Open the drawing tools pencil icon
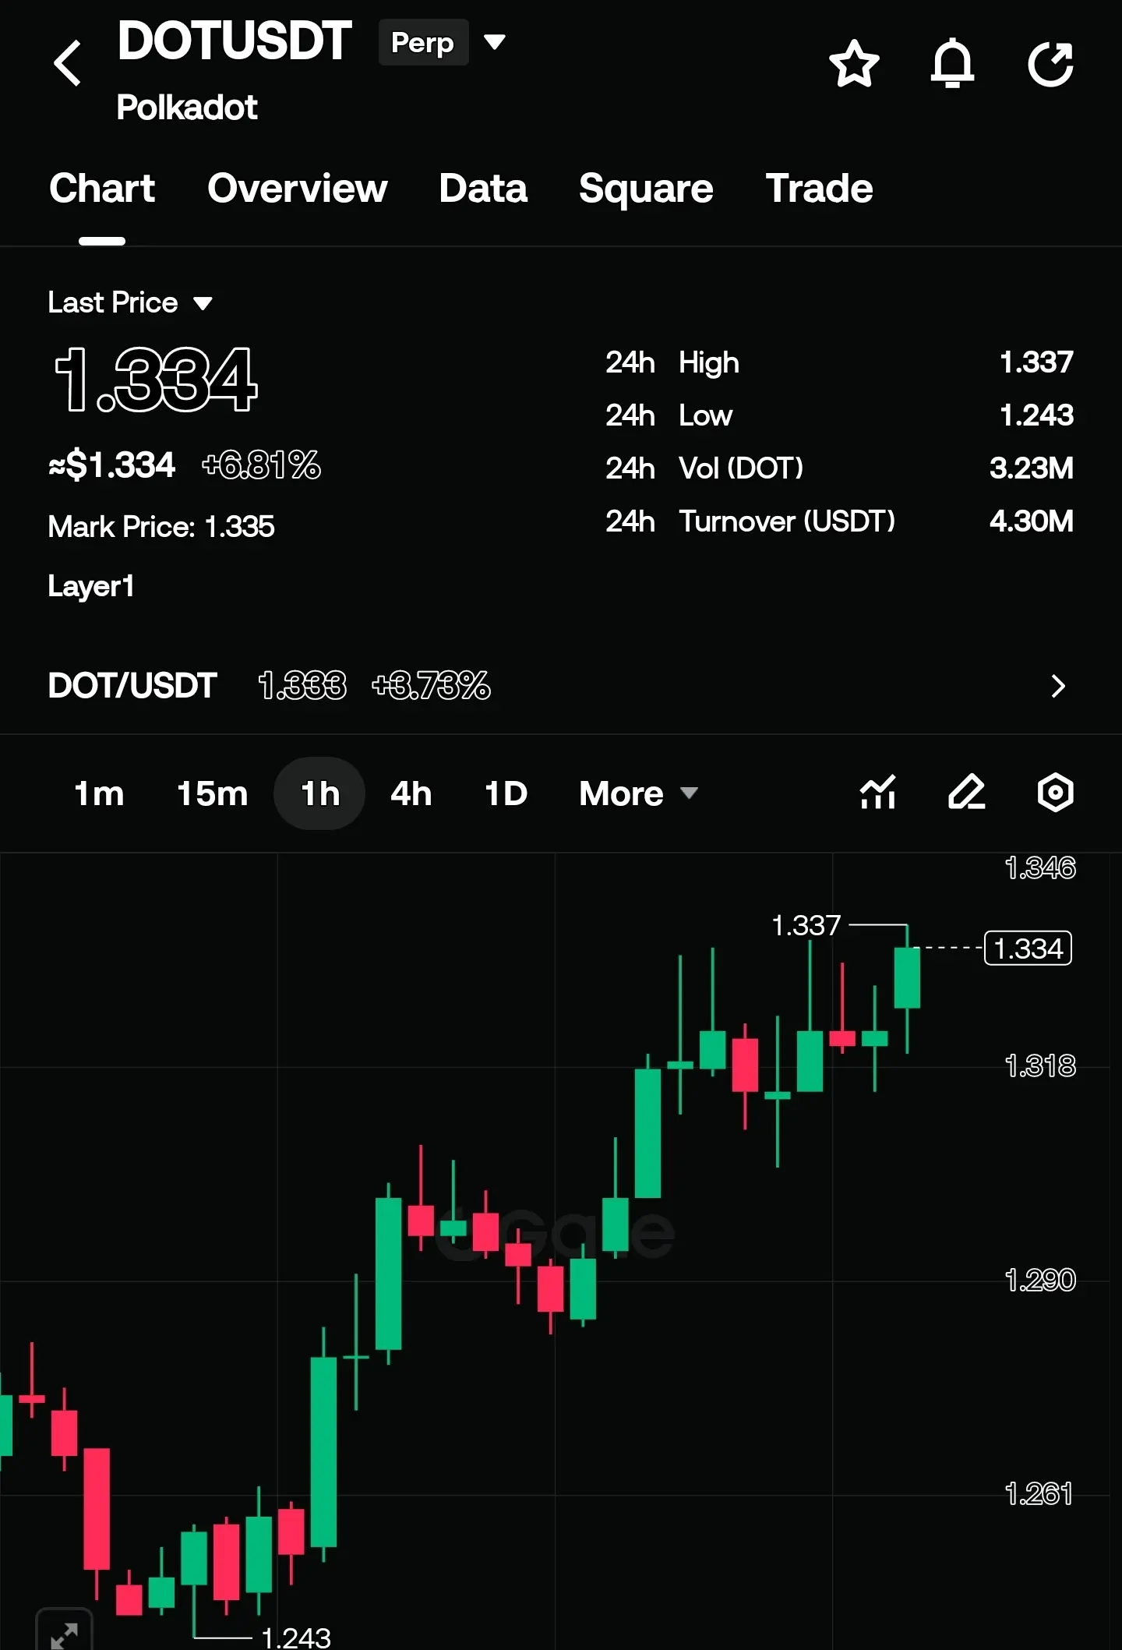Screen dimensions: 1122x1650 tap(967, 793)
